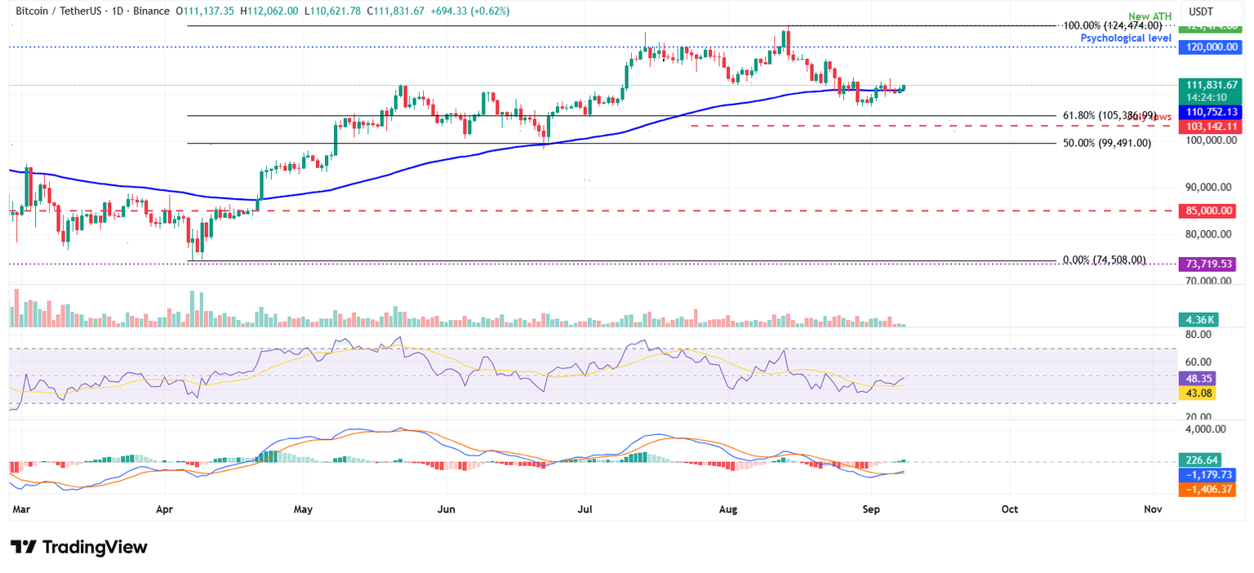
Task: Click the New ATH green label
Action: point(1149,16)
